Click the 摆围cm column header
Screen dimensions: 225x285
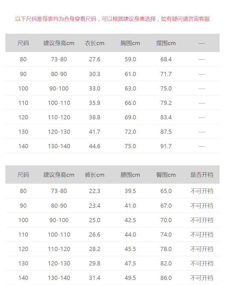tap(166, 43)
